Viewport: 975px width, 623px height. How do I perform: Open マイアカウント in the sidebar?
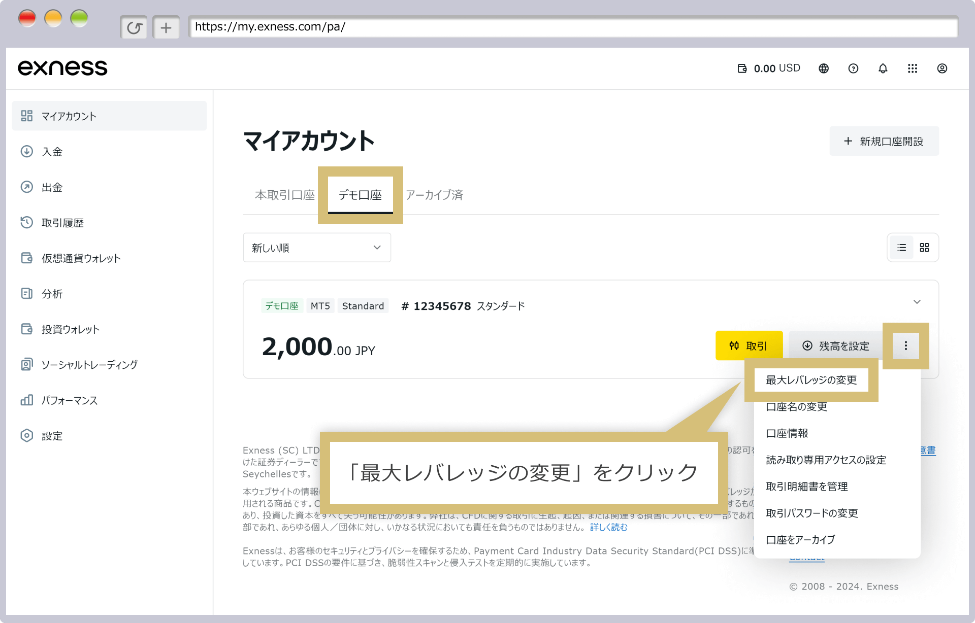(x=109, y=116)
